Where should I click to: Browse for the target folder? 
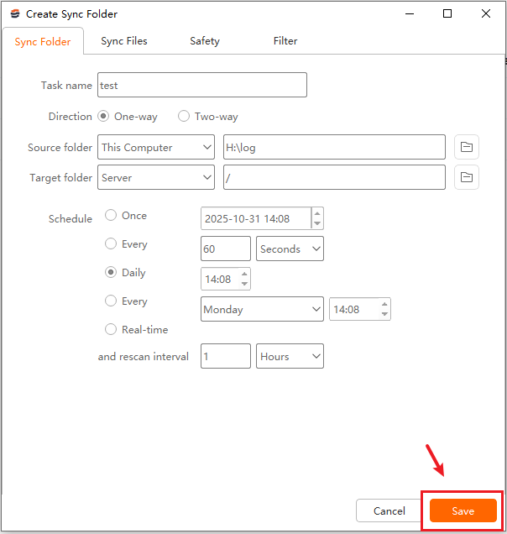pos(467,177)
